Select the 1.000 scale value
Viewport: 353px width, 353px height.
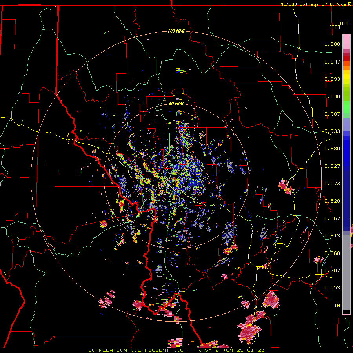tap(332, 44)
